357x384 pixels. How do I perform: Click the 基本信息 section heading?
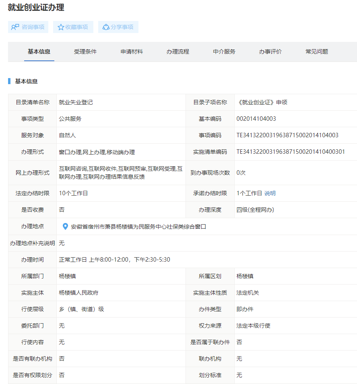coord(26,81)
